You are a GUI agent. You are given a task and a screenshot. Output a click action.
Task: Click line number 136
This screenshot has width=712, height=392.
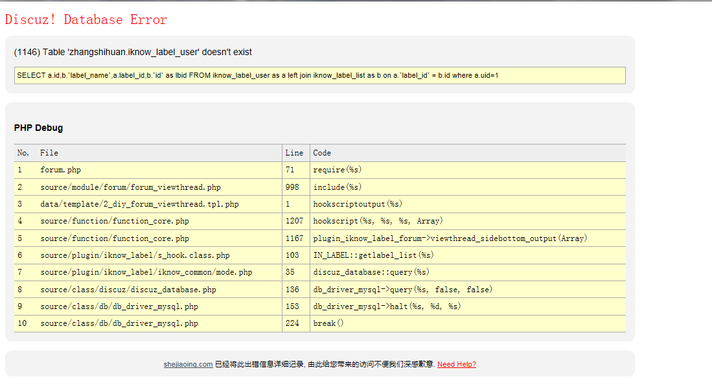[x=292, y=290]
